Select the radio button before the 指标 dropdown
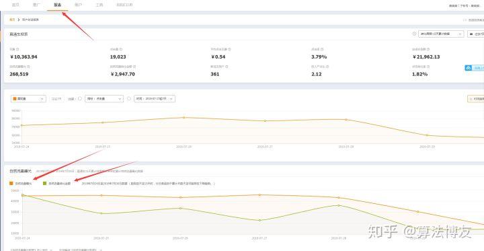Viewport: 484px width, 251px height. coord(79,99)
